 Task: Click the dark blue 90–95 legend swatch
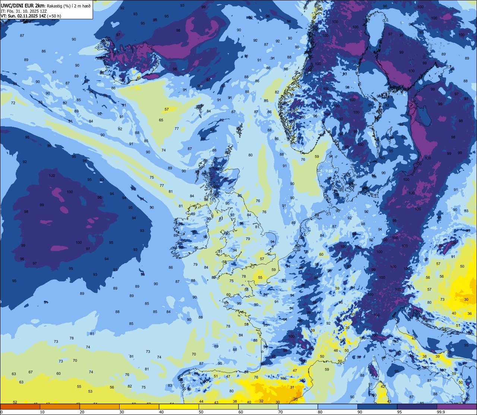[x=377, y=407]
